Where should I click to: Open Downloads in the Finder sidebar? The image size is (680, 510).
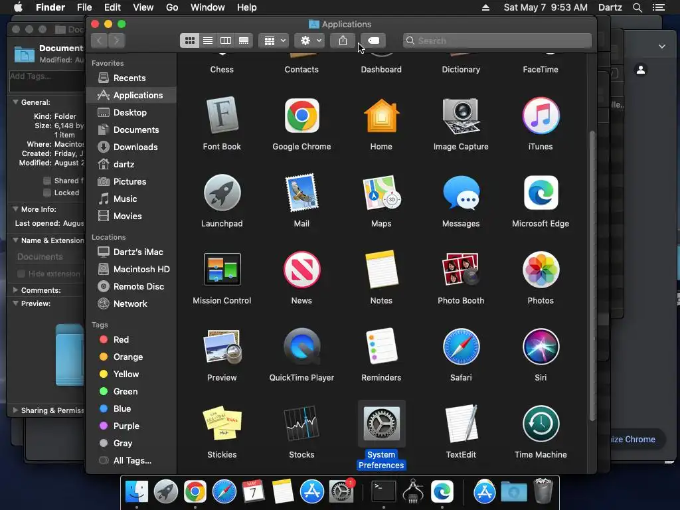131,147
